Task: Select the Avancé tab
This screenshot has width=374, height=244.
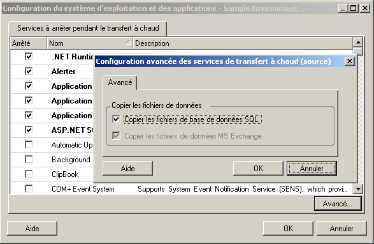Action: [x=120, y=82]
